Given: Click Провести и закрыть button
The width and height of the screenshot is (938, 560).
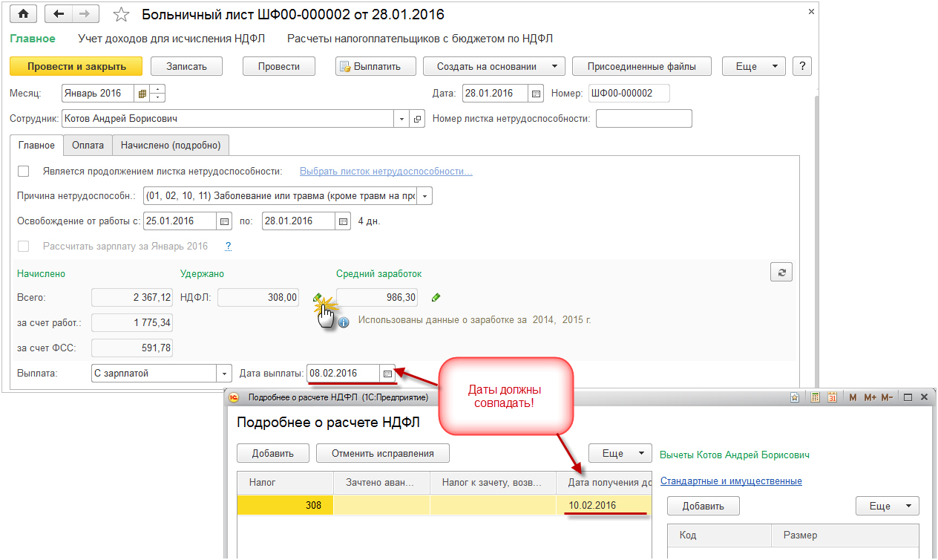Looking at the screenshot, I should pyautogui.click(x=76, y=66).
